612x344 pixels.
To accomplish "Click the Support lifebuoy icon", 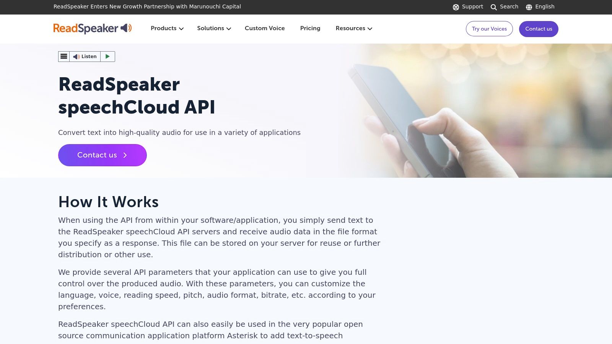I will (456, 7).
